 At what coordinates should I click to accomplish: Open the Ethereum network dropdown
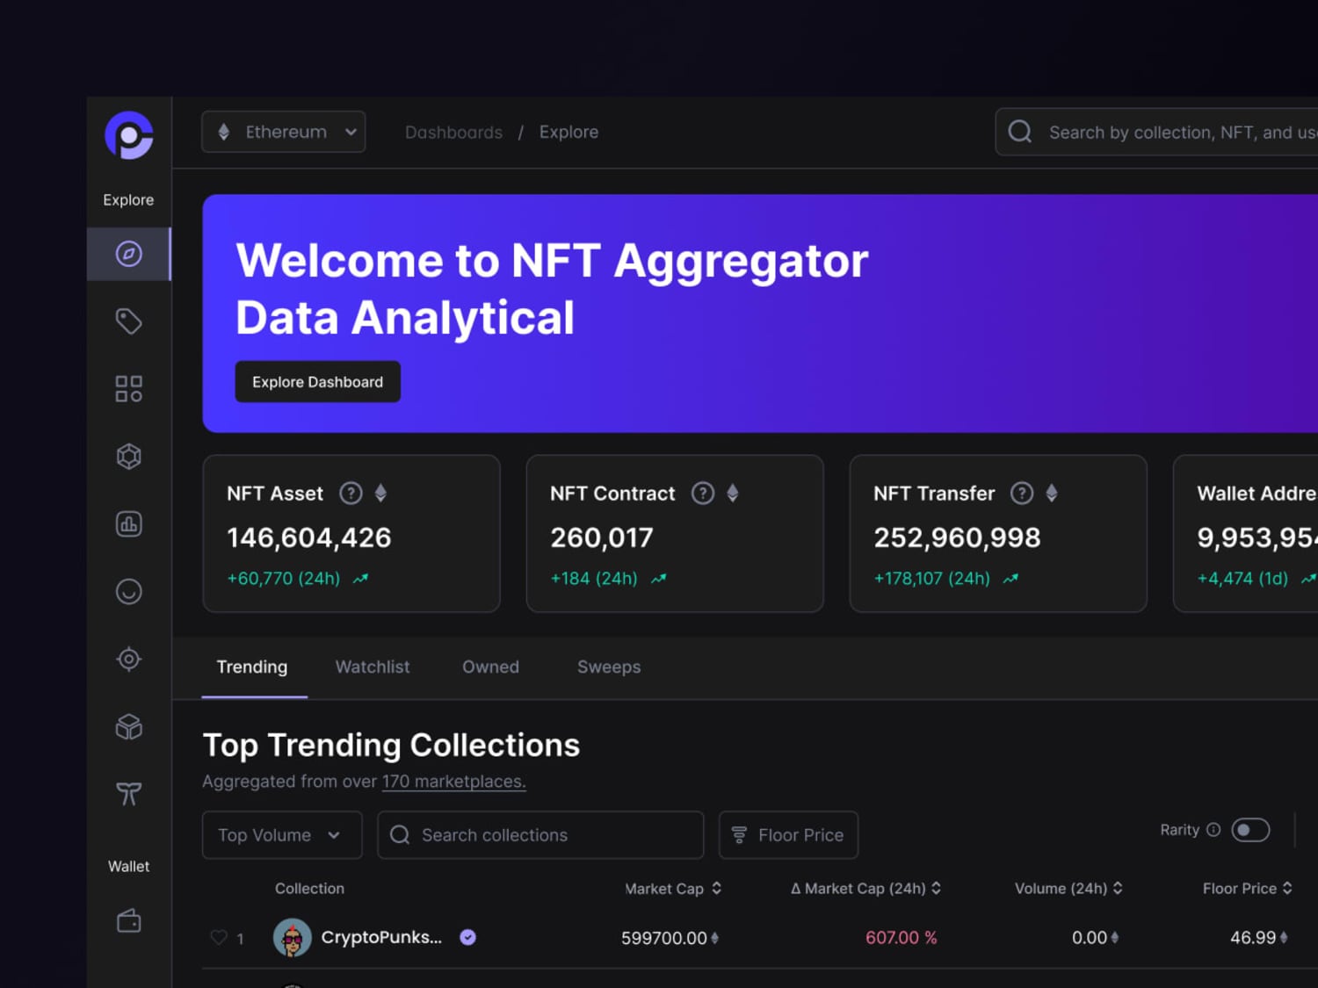(284, 132)
